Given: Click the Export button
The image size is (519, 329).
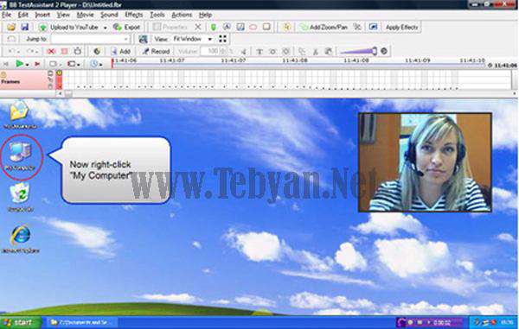Looking at the screenshot, I should click(127, 27).
